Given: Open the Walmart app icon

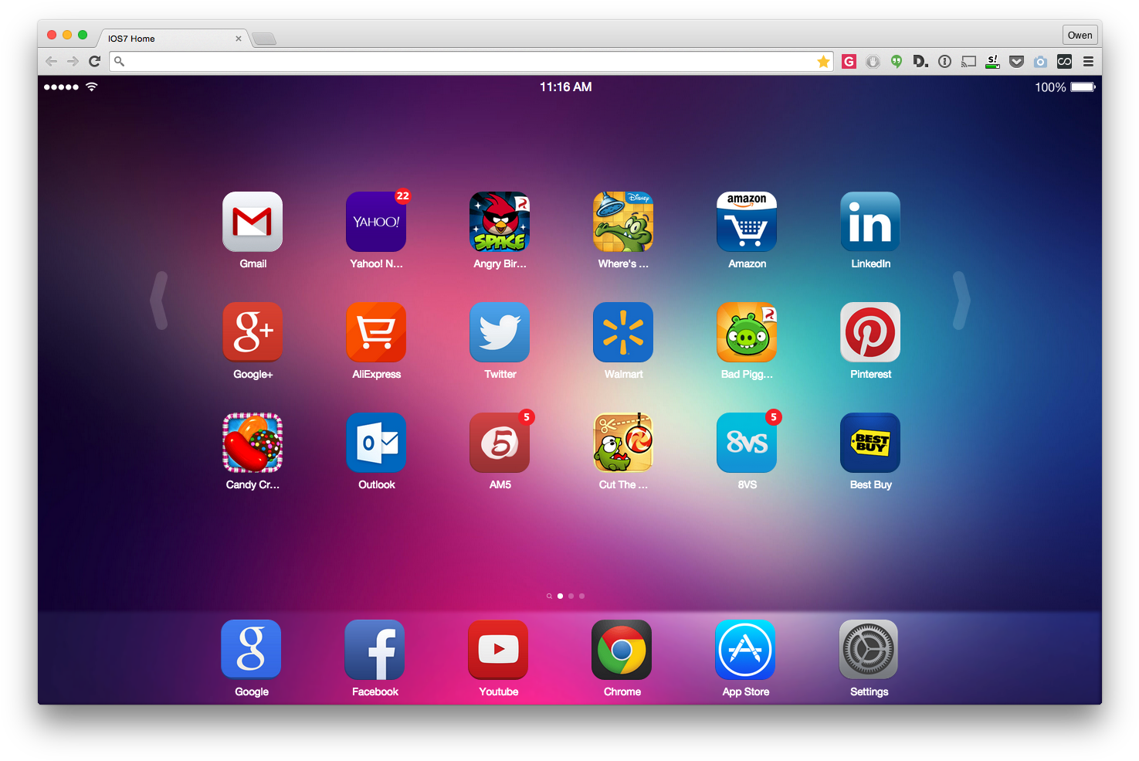Looking at the screenshot, I should [623, 332].
